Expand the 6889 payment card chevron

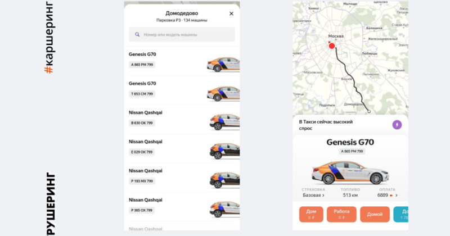[397, 196]
